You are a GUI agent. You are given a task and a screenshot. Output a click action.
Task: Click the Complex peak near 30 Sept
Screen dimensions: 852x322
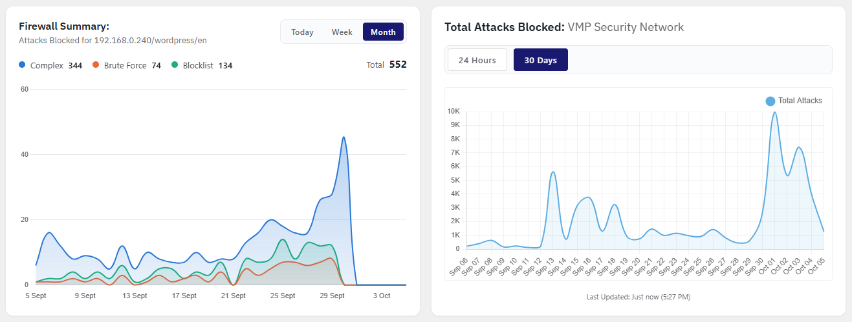pyautogui.click(x=344, y=137)
